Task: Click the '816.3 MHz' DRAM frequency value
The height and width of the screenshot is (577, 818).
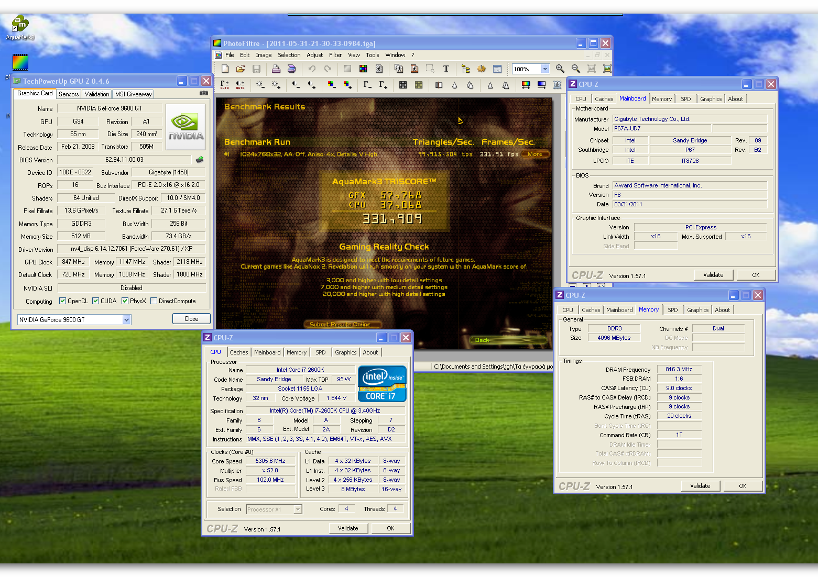Action: point(679,370)
